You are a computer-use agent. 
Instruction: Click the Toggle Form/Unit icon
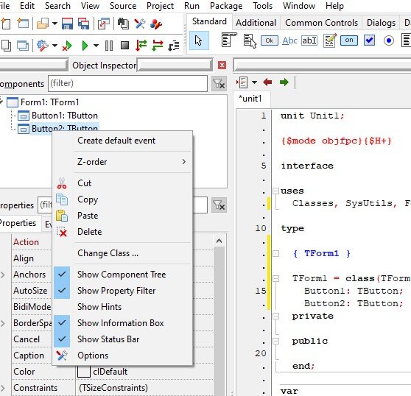tap(104, 24)
